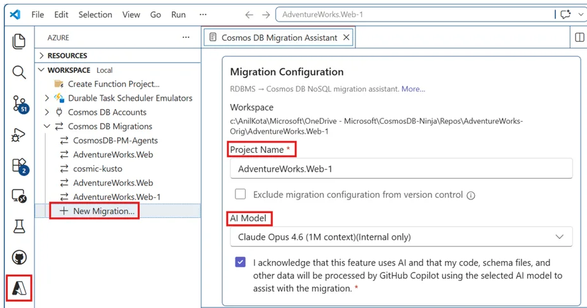Go forward with the right arrow
The height and width of the screenshot is (308, 587).
[266, 15]
